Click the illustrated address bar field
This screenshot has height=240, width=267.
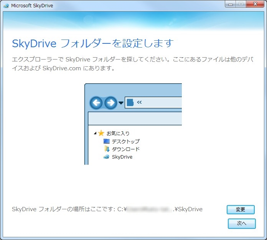tap(153, 103)
